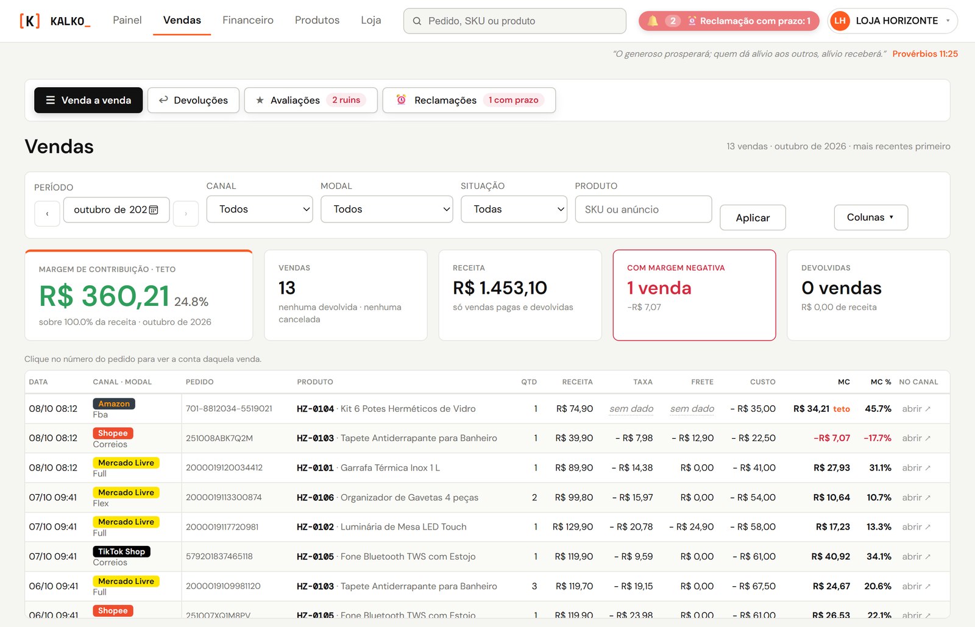Screen dimensions: 975x627
Task: Click the TikTok order 579201837465118
Action: [x=219, y=557]
